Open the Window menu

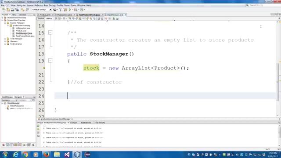[x=81, y=5]
